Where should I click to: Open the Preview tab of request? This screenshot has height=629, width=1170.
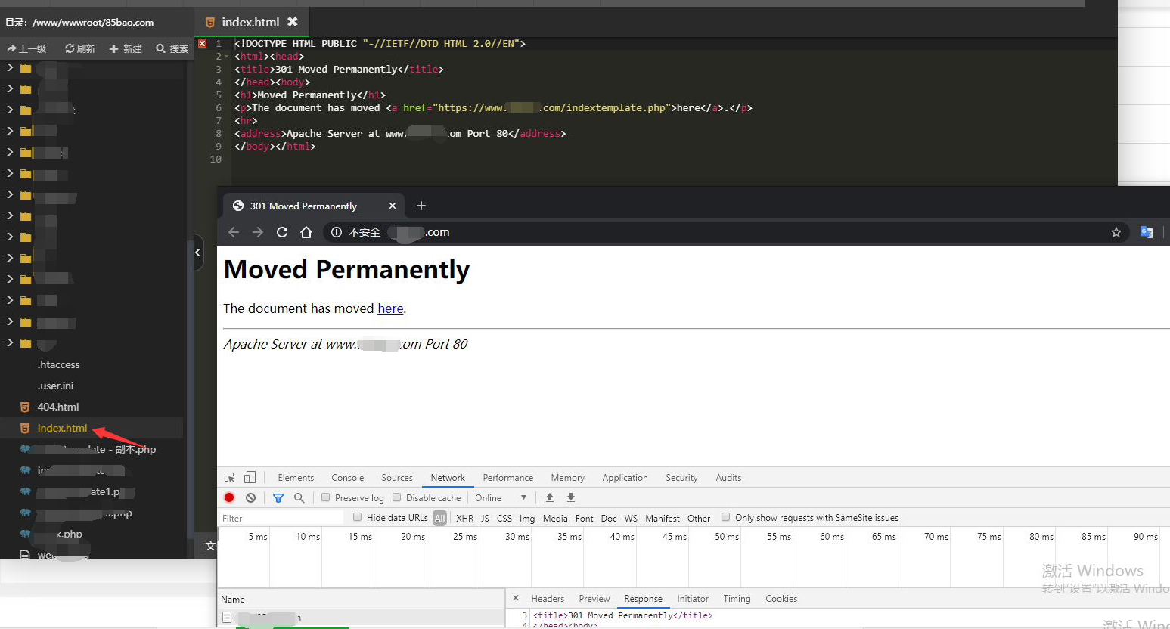point(594,599)
